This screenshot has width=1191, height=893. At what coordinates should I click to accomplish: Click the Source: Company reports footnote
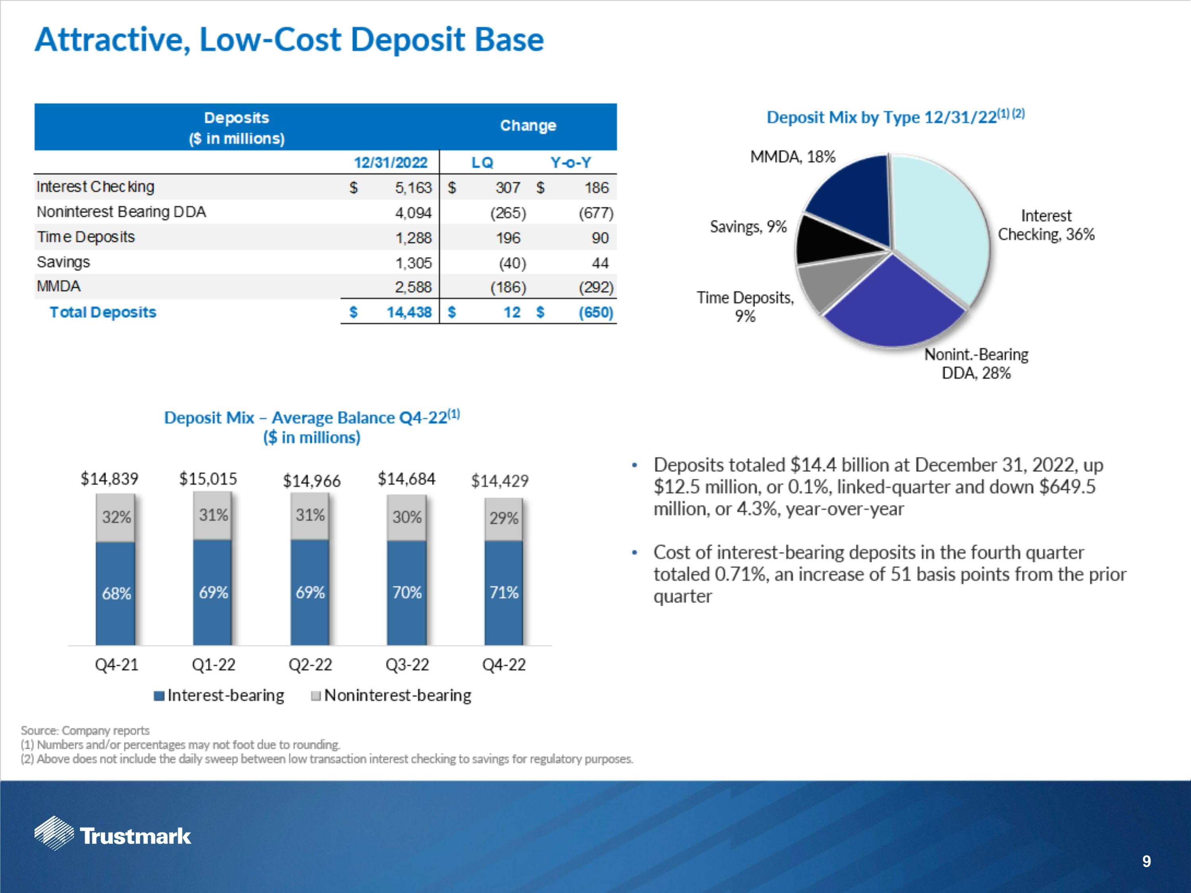(x=85, y=730)
